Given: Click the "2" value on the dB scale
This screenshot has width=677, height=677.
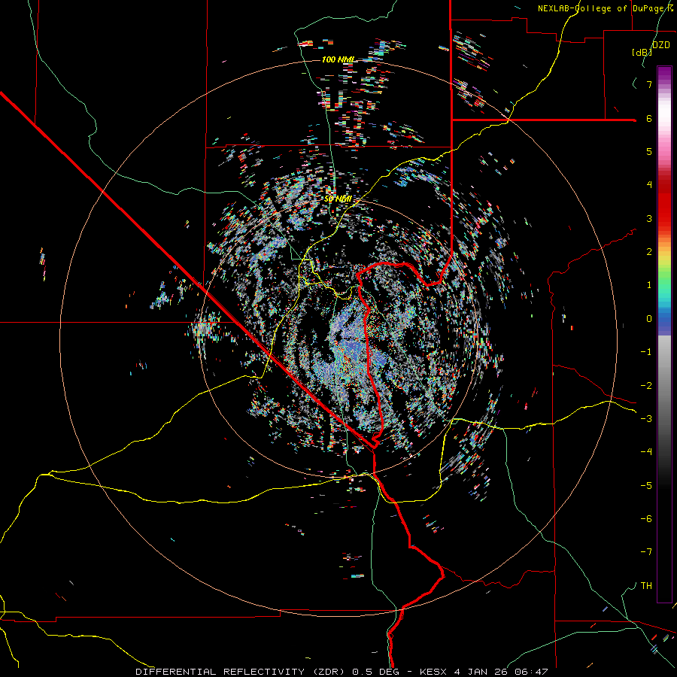Looking at the screenshot, I should click(649, 252).
